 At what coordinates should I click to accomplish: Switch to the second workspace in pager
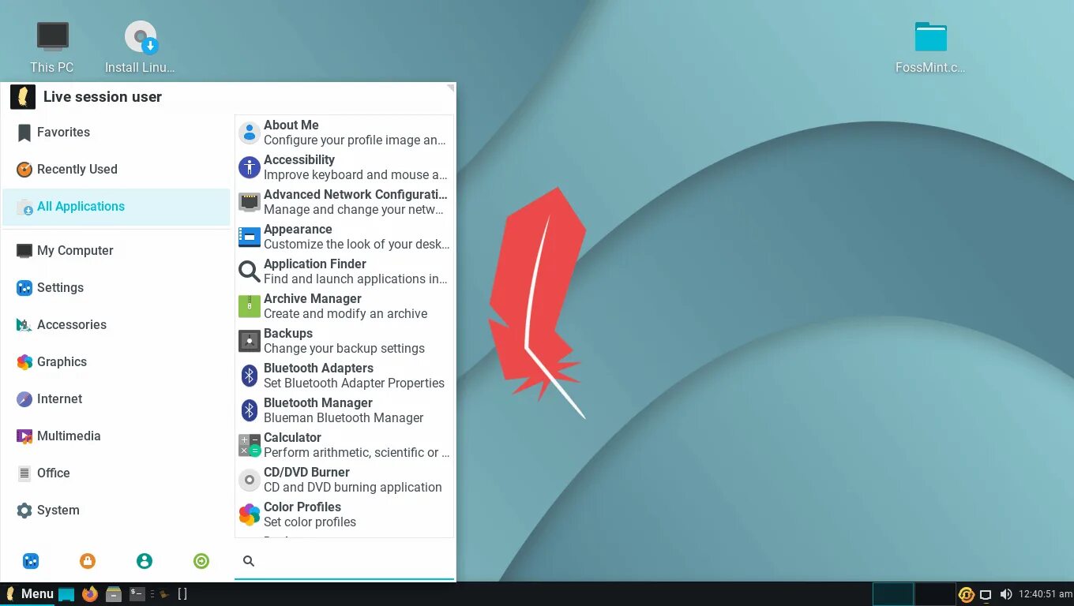[x=935, y=594]
